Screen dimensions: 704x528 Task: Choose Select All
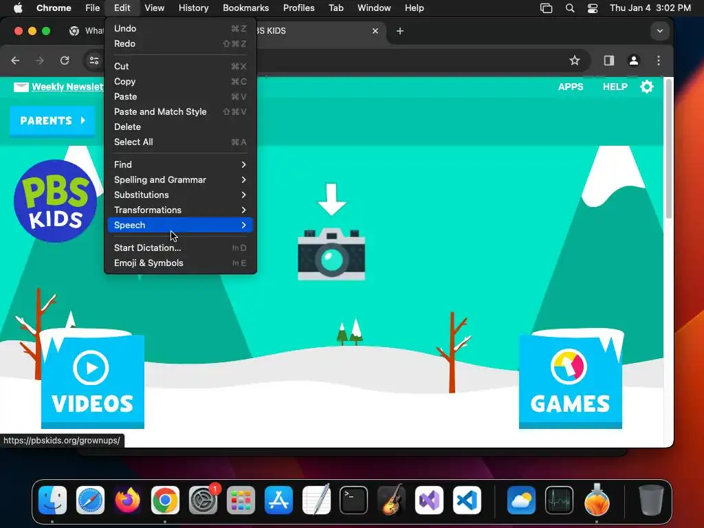coord(180,142)
